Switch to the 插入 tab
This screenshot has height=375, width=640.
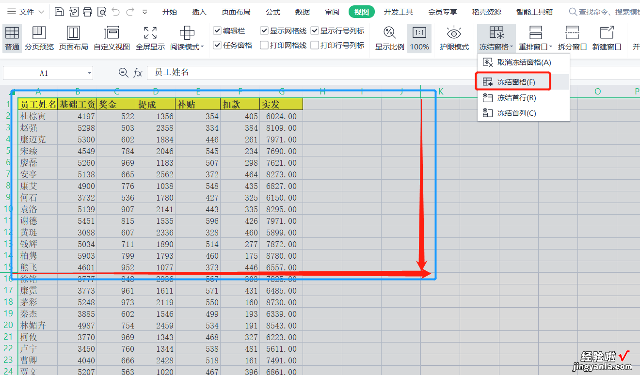(199, 12)
